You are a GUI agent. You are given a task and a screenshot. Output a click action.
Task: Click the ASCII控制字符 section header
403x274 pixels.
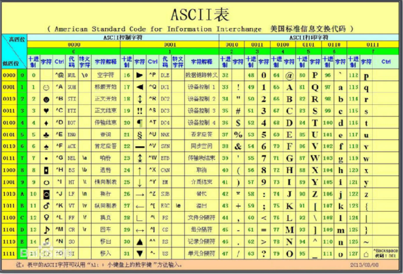tap(123, 38)
